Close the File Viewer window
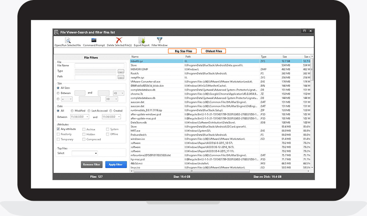The height and width of the screenshot is (216, 367). click(x=311, y=31)
